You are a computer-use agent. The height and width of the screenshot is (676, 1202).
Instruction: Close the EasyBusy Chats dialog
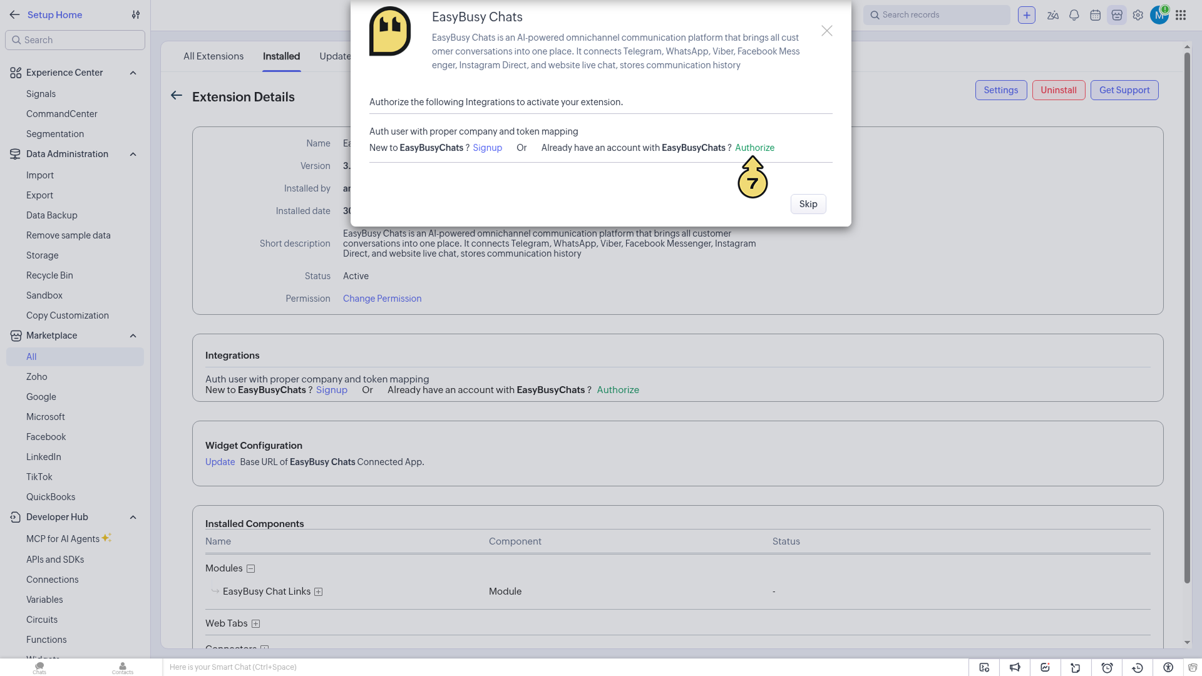[827, 31]
